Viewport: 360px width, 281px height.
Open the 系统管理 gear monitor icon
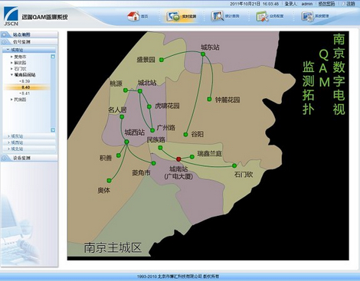click(307, 16)
